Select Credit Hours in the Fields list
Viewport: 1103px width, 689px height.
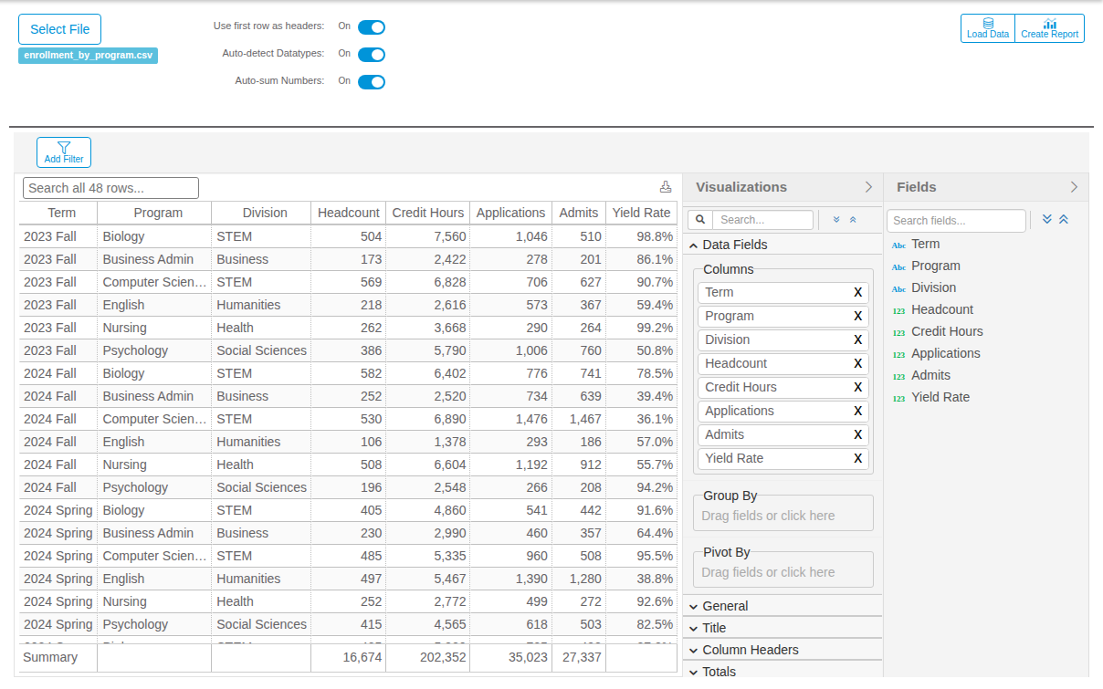(947, 332)
